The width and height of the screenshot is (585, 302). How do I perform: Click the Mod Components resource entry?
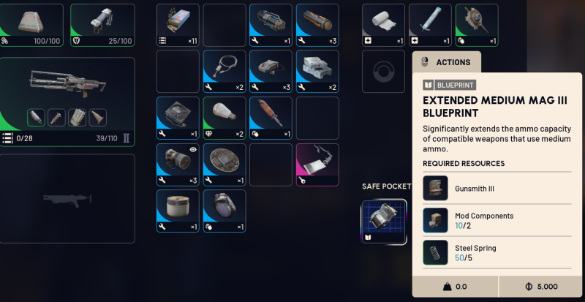(x=497, y=220)
